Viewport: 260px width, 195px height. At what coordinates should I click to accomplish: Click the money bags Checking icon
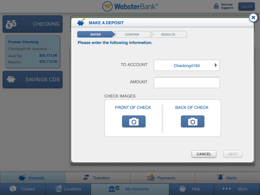coord(11,24)
